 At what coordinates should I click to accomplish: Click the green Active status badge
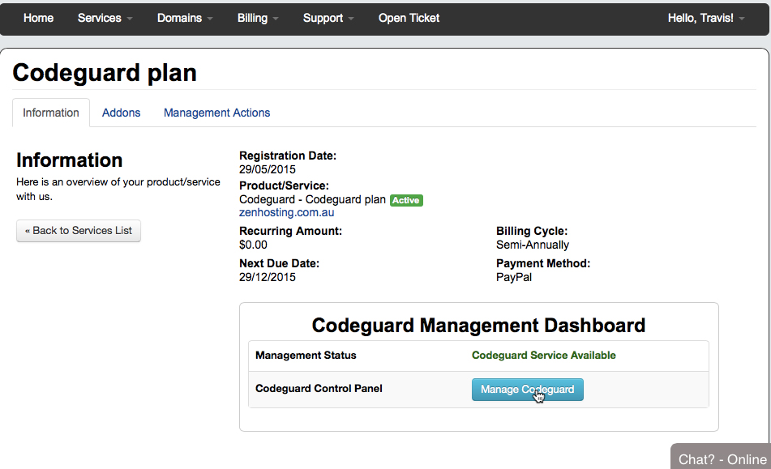(406, 200)
